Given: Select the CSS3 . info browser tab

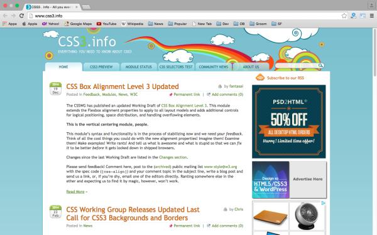Looking at the screenshot, I should pos(52,7).
